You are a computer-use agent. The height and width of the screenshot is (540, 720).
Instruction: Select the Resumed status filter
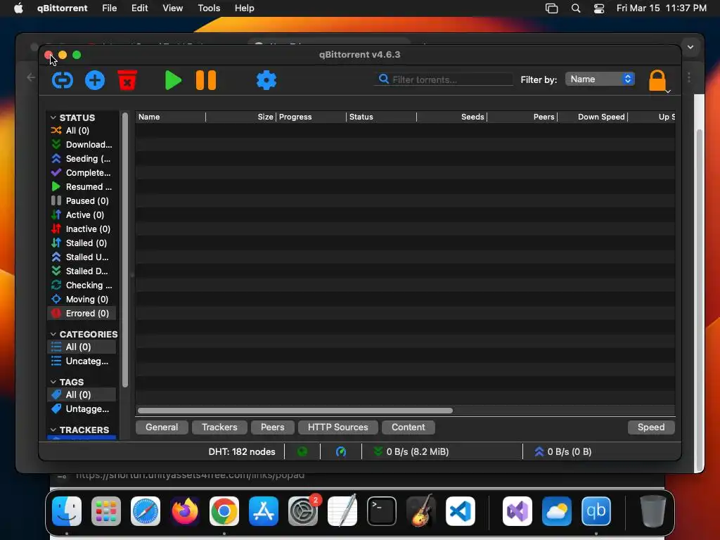tap(82, 187)
